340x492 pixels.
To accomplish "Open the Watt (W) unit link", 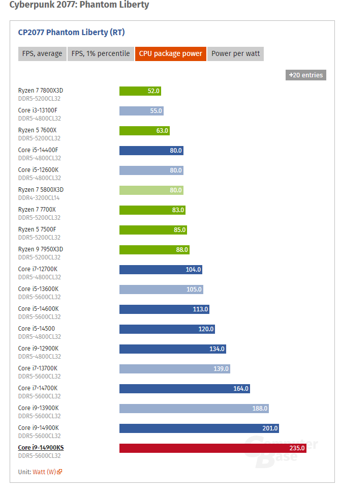I will click(44, 472).
